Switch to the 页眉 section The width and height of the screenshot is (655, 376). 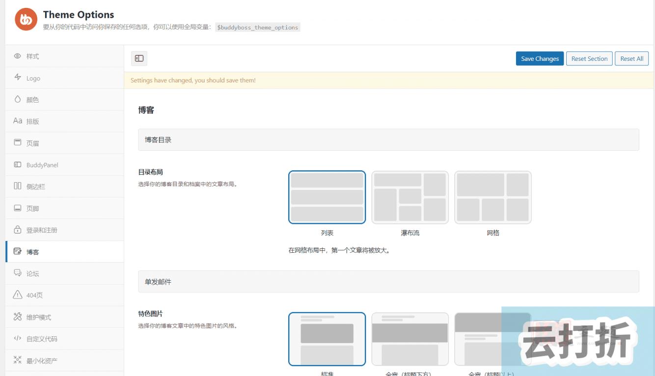[x=64, y=143]
